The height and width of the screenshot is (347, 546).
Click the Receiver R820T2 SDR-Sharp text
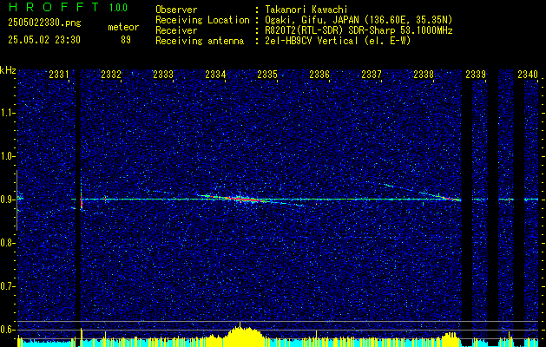(x=359, y=30)
